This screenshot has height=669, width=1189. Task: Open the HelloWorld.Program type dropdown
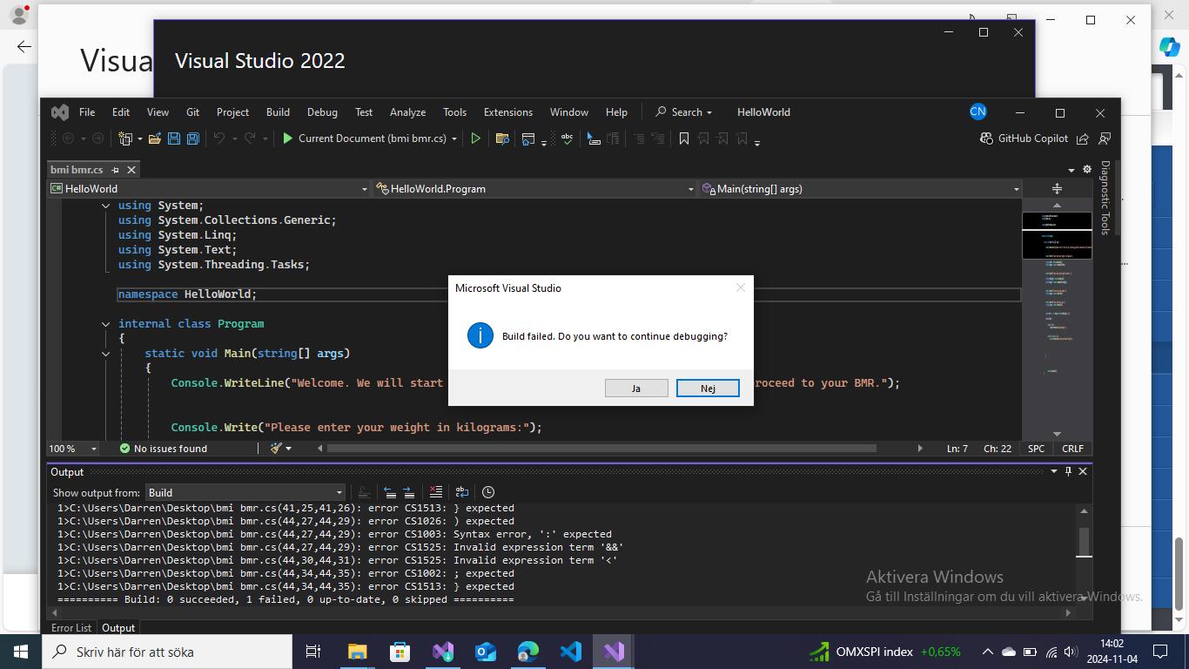[691, 189]
